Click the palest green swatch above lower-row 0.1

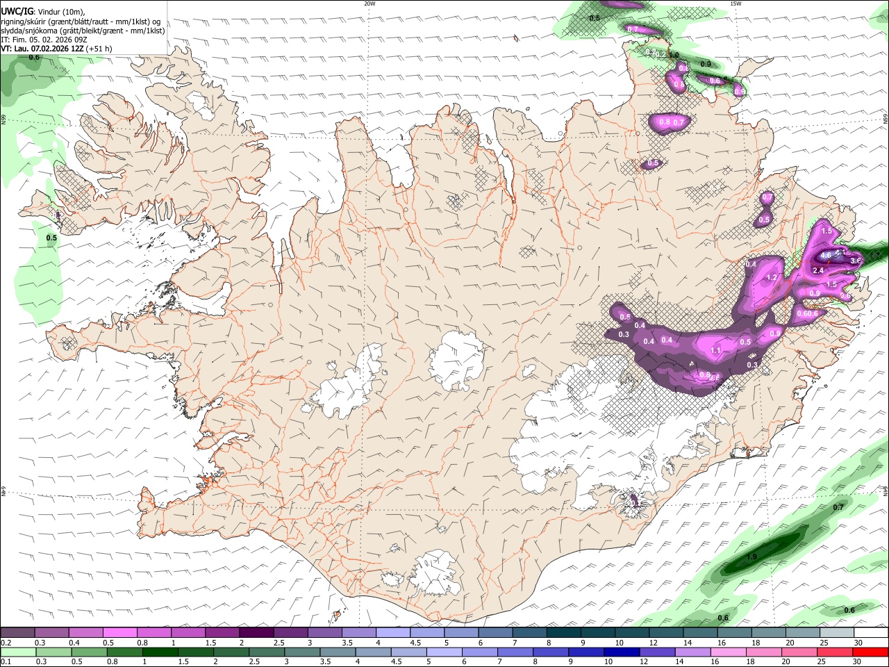coord(18,652)
